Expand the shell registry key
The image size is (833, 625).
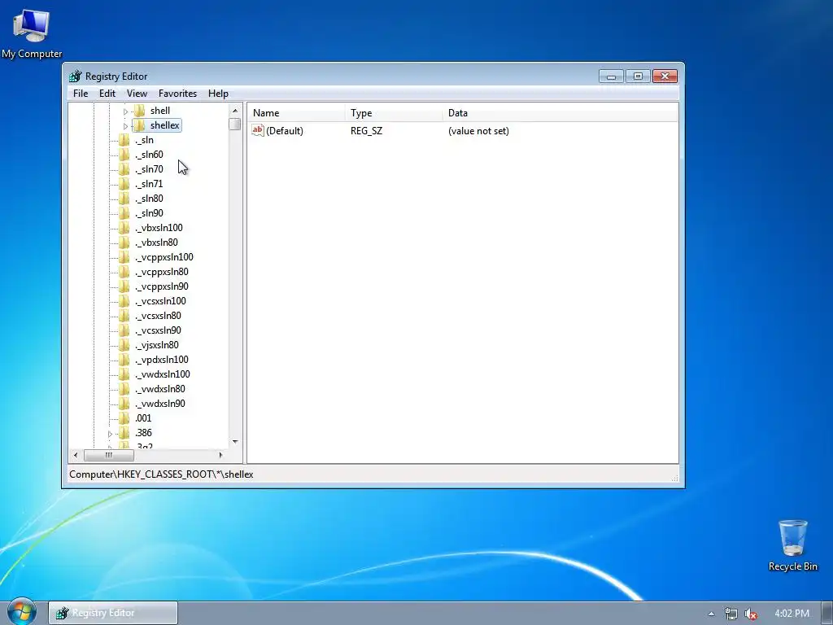pos(125,111)
